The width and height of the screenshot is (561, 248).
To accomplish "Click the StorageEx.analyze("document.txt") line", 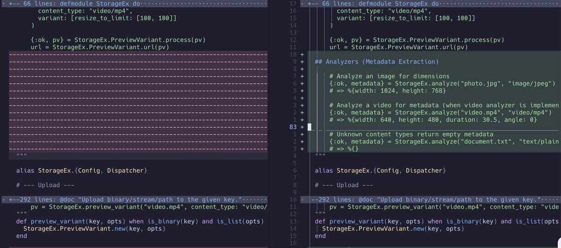I will (x=444, y=142).
